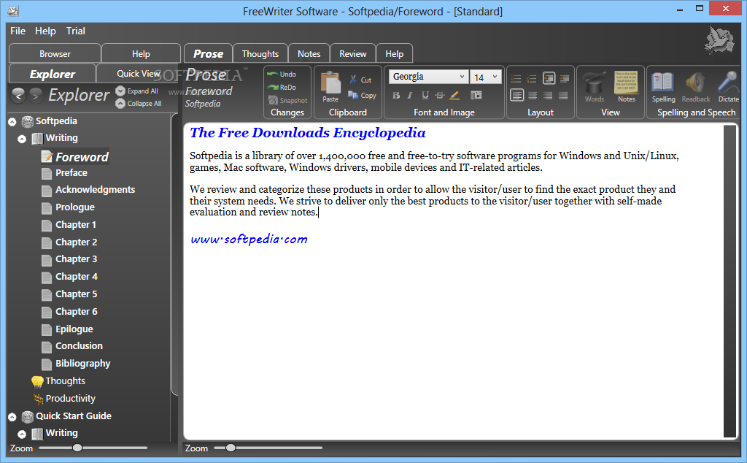The height and width of the screenshot is (463, 747).
Task: Take a Snapshot of changes
Action: [287, 101]
